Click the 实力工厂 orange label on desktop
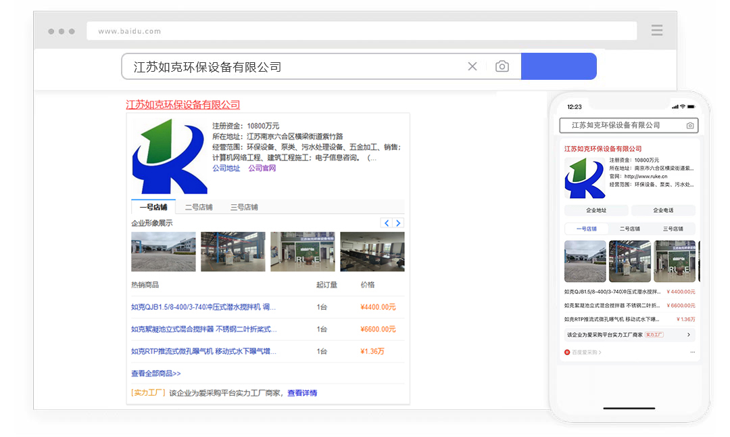The width and height of the screenshot is (730, 437). tap(149, 393)
